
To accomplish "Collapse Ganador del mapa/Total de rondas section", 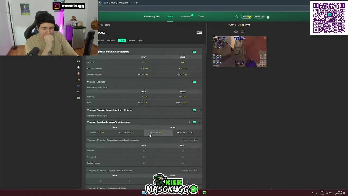I will coord(200,122).
